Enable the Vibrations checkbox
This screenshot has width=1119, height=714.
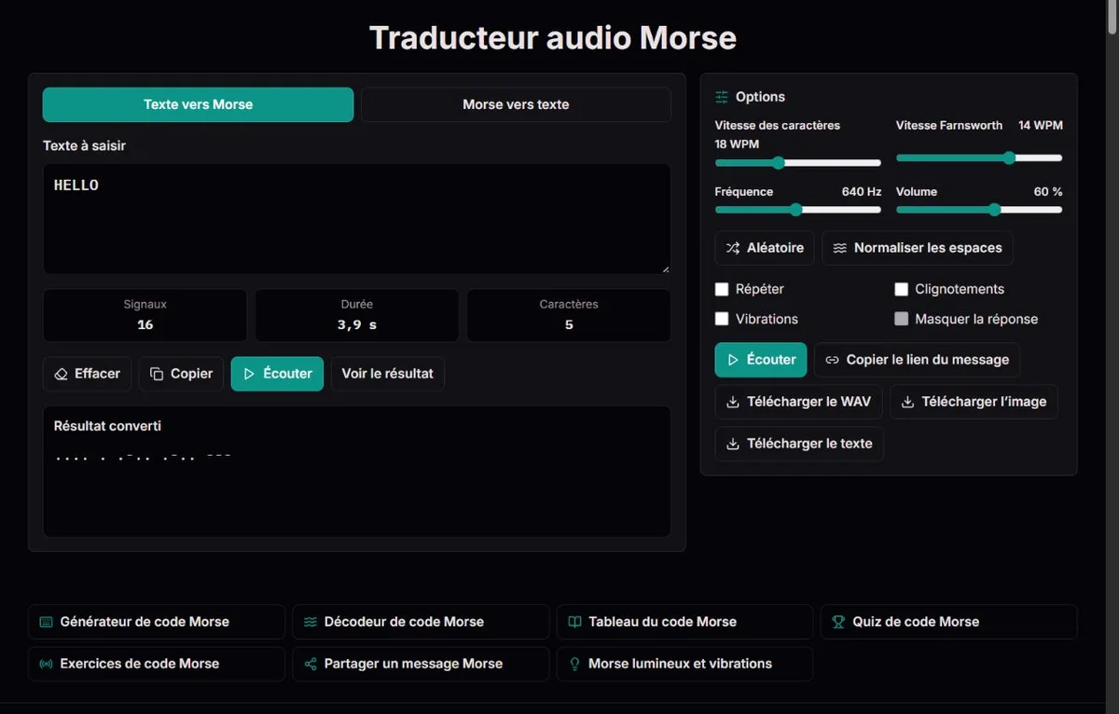pyautogui.click(x=722, y=319)
